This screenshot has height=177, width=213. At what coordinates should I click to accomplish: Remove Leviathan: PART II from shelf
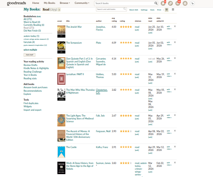(175, 74)
